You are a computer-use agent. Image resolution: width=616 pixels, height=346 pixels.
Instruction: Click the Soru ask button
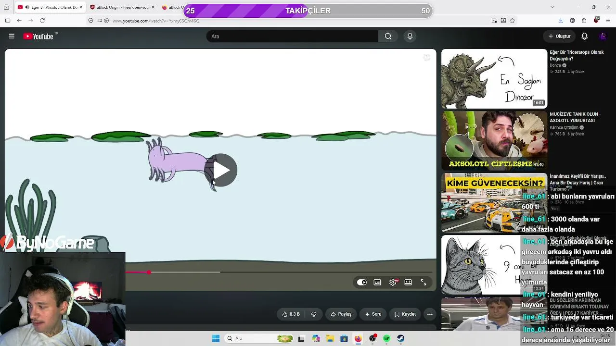[373, 314]
